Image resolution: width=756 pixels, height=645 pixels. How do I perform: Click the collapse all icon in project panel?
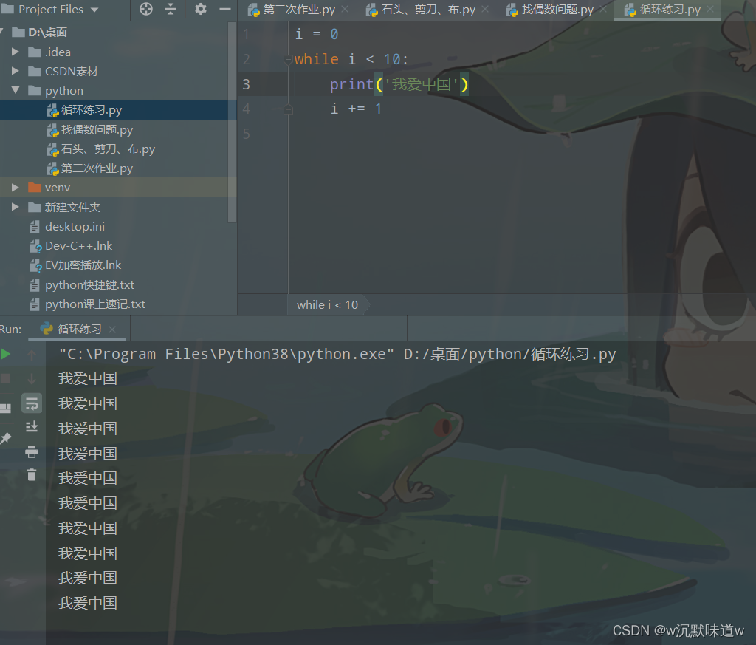171,9
